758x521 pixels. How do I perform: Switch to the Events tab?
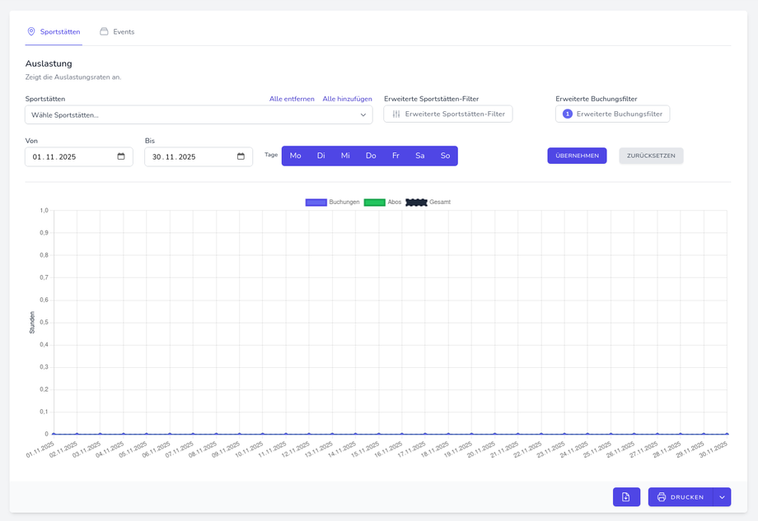124,31
